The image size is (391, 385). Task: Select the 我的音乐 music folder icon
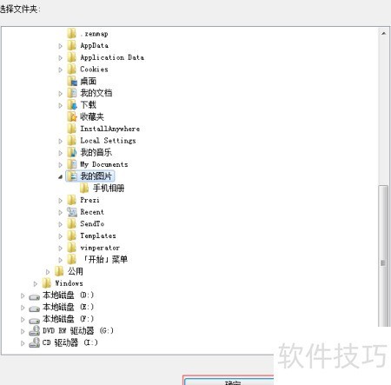[x=72, y=152]
